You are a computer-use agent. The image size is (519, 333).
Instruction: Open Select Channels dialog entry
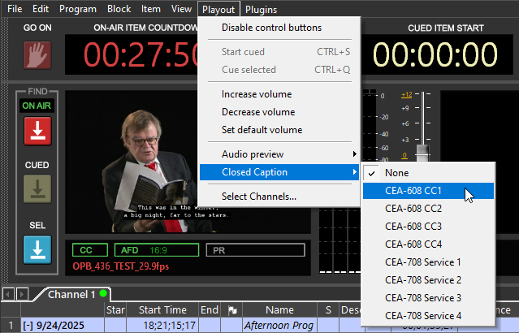(279, 197)
